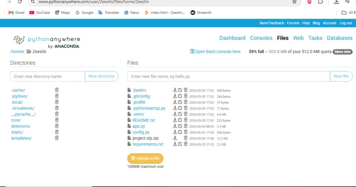
Task: Download app.py using its download icon
Action: pyautogui.click(x=175, y=126)
